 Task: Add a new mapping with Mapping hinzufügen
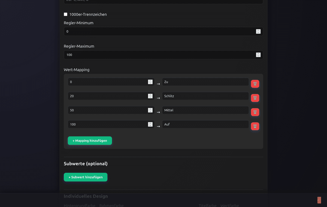(x=90, y=141)
